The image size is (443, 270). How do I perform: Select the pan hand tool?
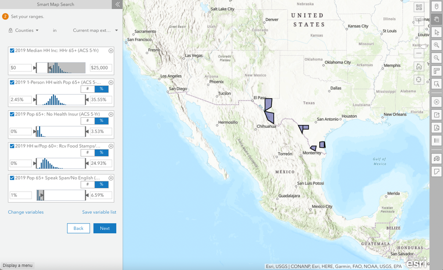(x=436, y=19)
